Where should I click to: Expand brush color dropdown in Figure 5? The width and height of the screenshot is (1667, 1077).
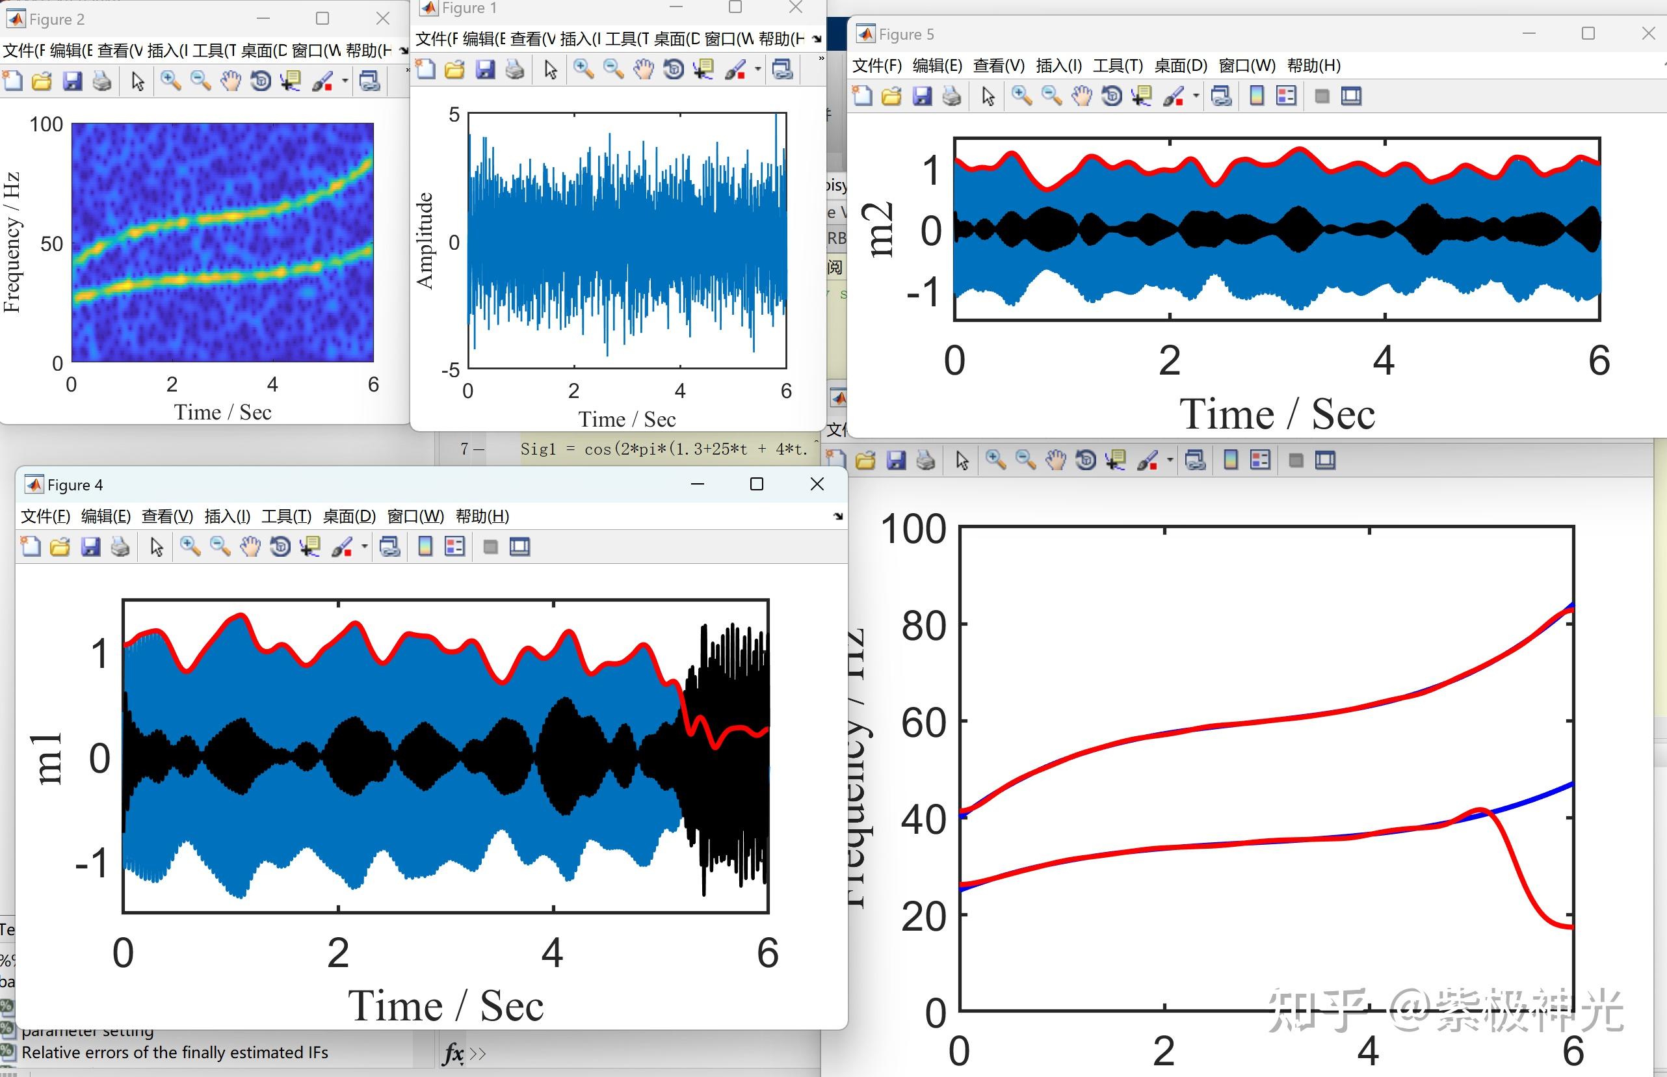pos(1196,96)
